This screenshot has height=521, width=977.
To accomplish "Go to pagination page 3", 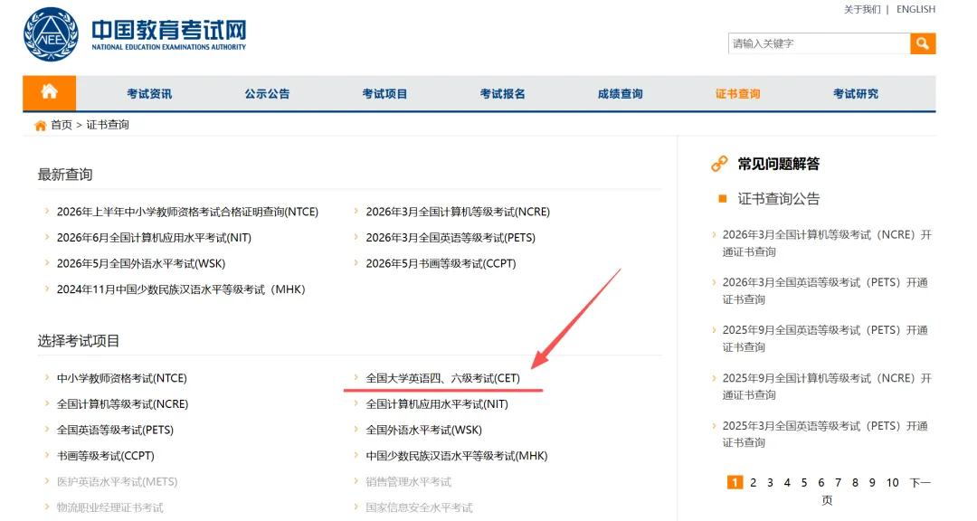I will (x=770, y=482).
